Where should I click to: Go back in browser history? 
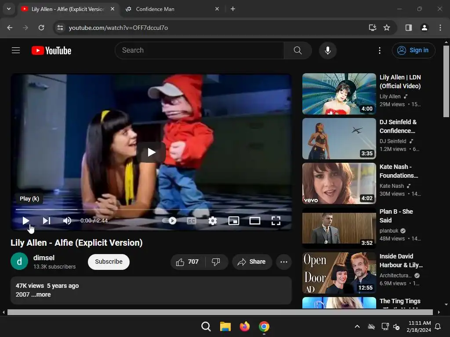point(10,28)
